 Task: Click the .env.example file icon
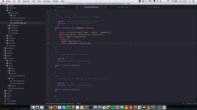tap(5, 101)
